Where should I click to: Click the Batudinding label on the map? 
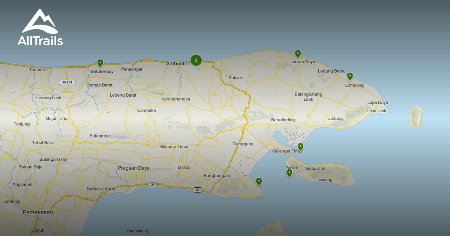283,119
